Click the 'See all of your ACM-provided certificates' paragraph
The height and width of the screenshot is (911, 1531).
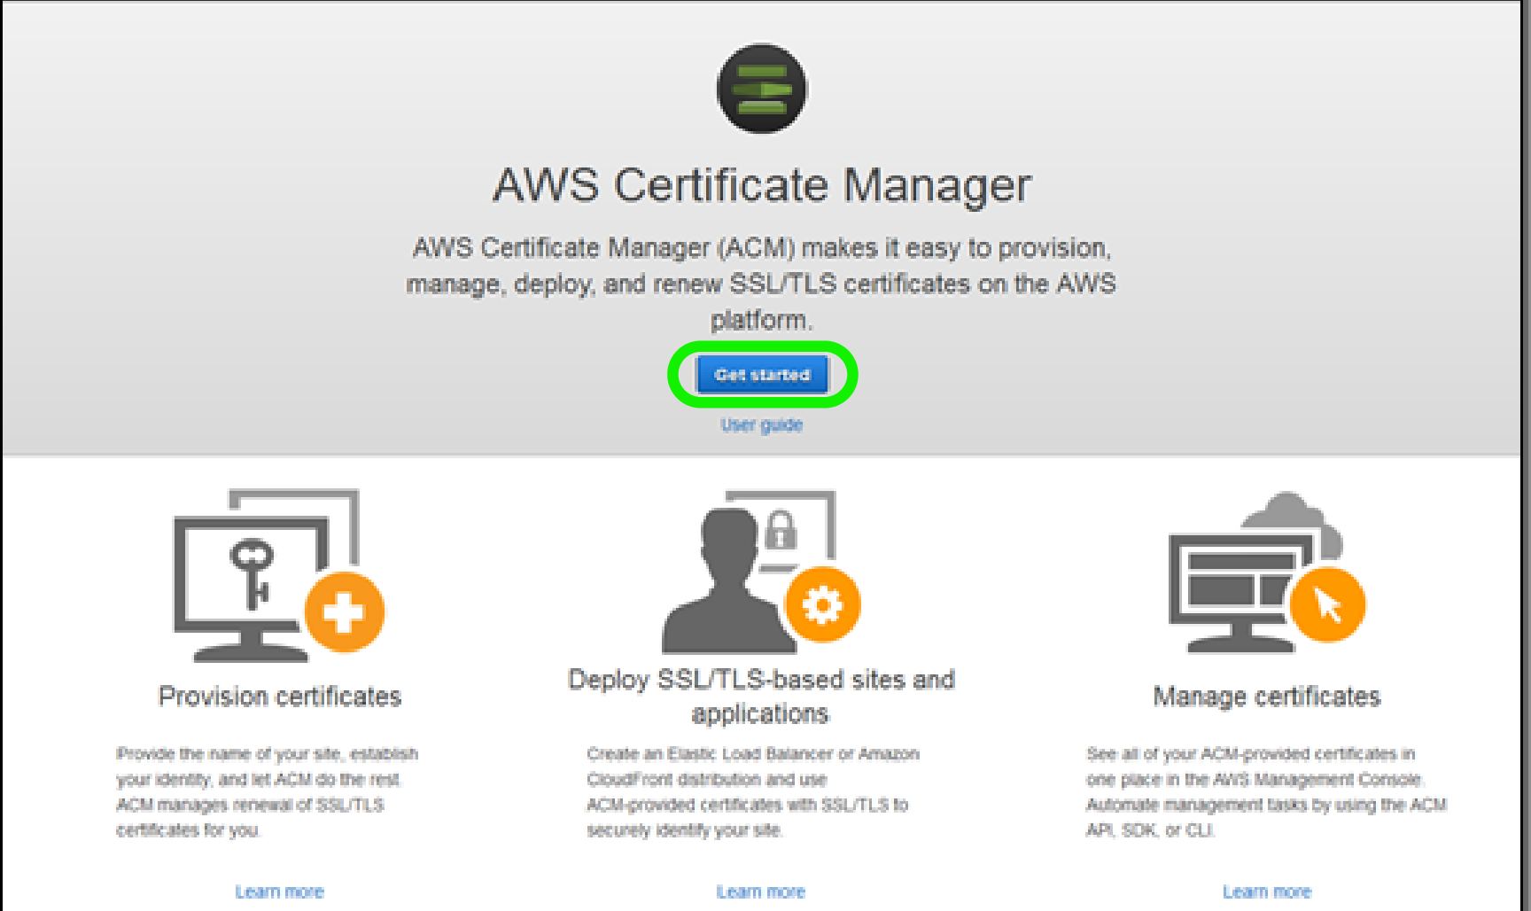click(x=1267, y=791)
